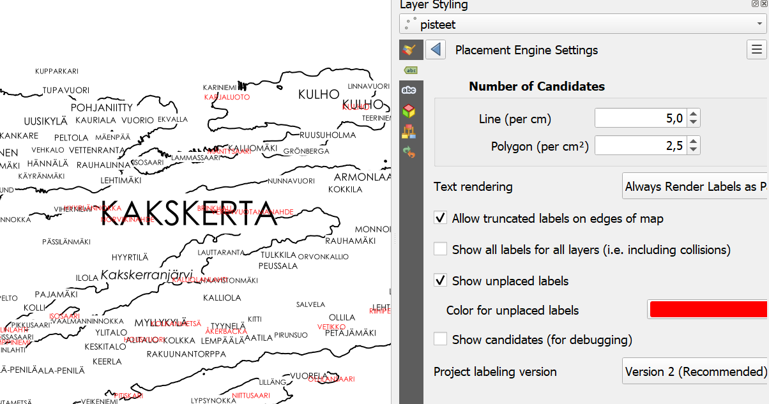
Task: Open the style History tab icon
Action: [x=409, y=152]
